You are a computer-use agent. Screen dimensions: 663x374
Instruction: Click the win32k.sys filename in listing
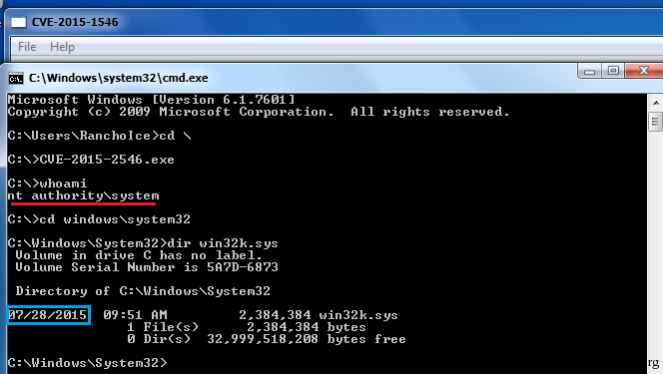pyautogui.click(x=358, y=315)
